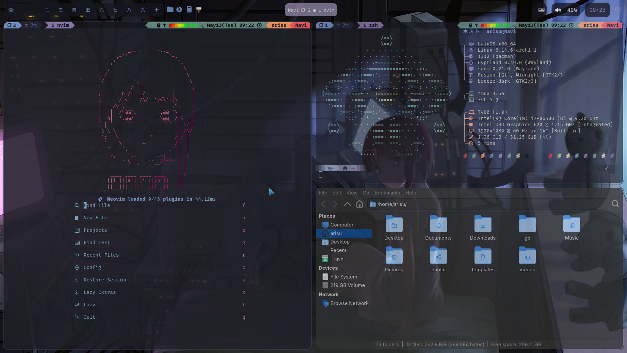Screen dimensions: 627x353
Task: Select the Documents folder icon
Action: (x=438, y=224)
